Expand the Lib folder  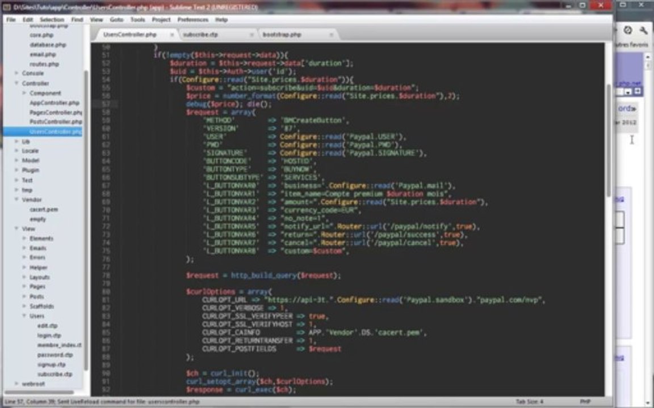16,142
